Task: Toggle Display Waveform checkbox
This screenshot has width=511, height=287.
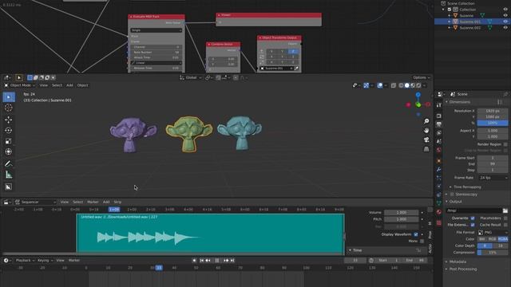Action: click(x=416, y=234)
